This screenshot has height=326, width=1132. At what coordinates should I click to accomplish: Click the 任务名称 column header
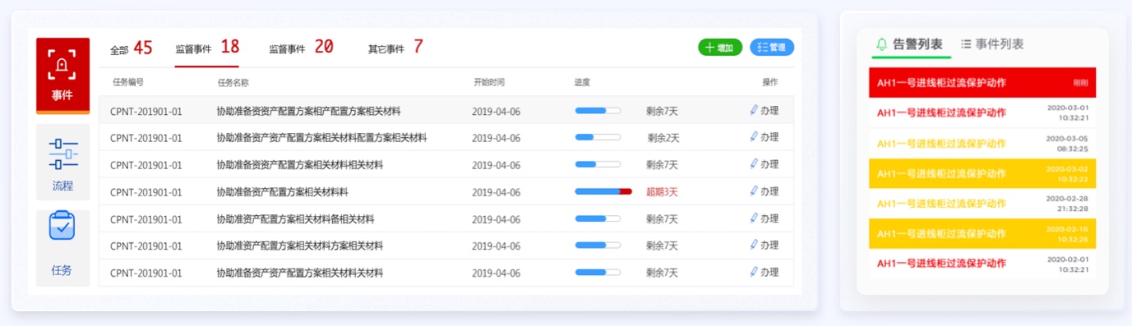pyautogui.click(x=233, y=82)
